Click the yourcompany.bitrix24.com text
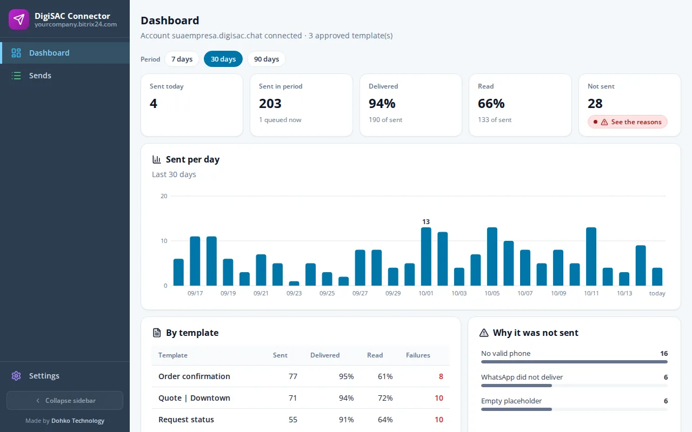 tap(76, 24)
